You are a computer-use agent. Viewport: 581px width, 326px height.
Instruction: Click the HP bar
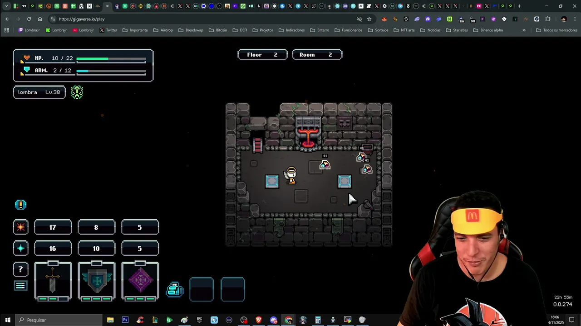pyautogui.click(x=111, y=58)
